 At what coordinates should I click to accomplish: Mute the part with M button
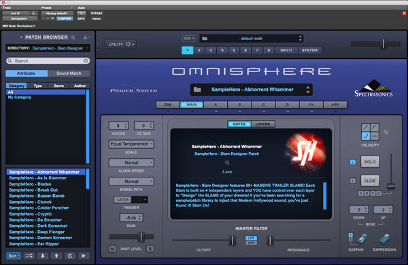coord(112,249)
